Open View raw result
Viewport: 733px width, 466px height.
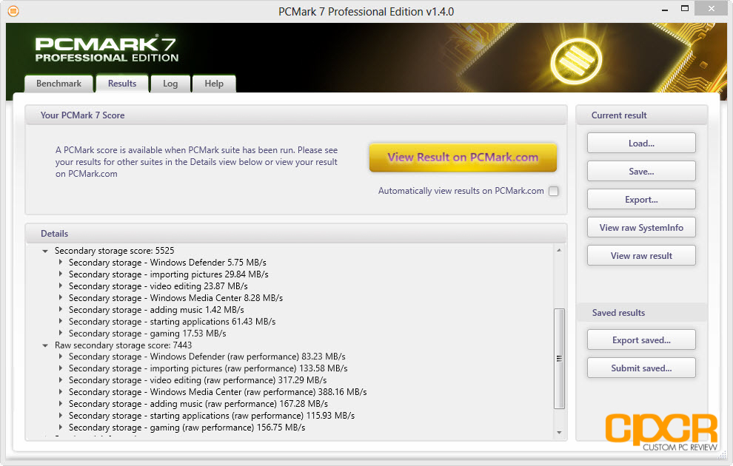click(641, 255)
